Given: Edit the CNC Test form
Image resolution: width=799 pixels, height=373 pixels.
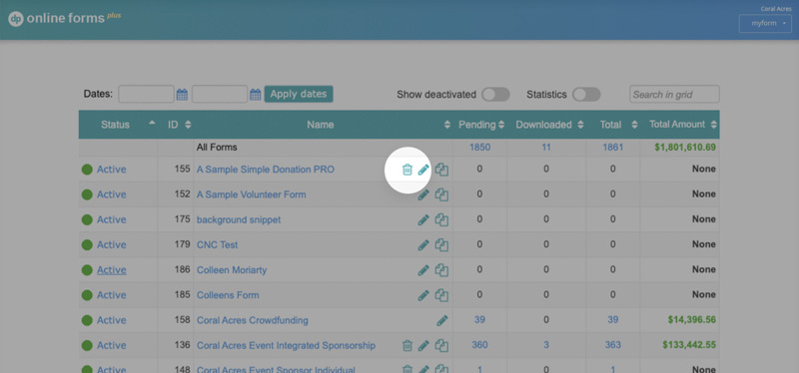Looking at the screenshot, I should click(x=423, y=244).
